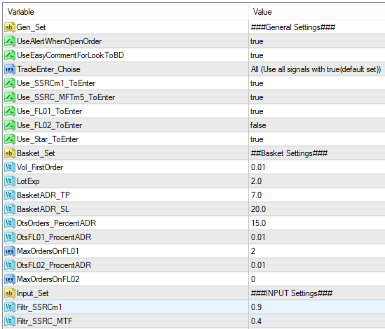The width and height of the screenshot is (385, 329).
Task: Click the boolean icon beside Use_Star_ToEnter
Action: pos(10,139)
